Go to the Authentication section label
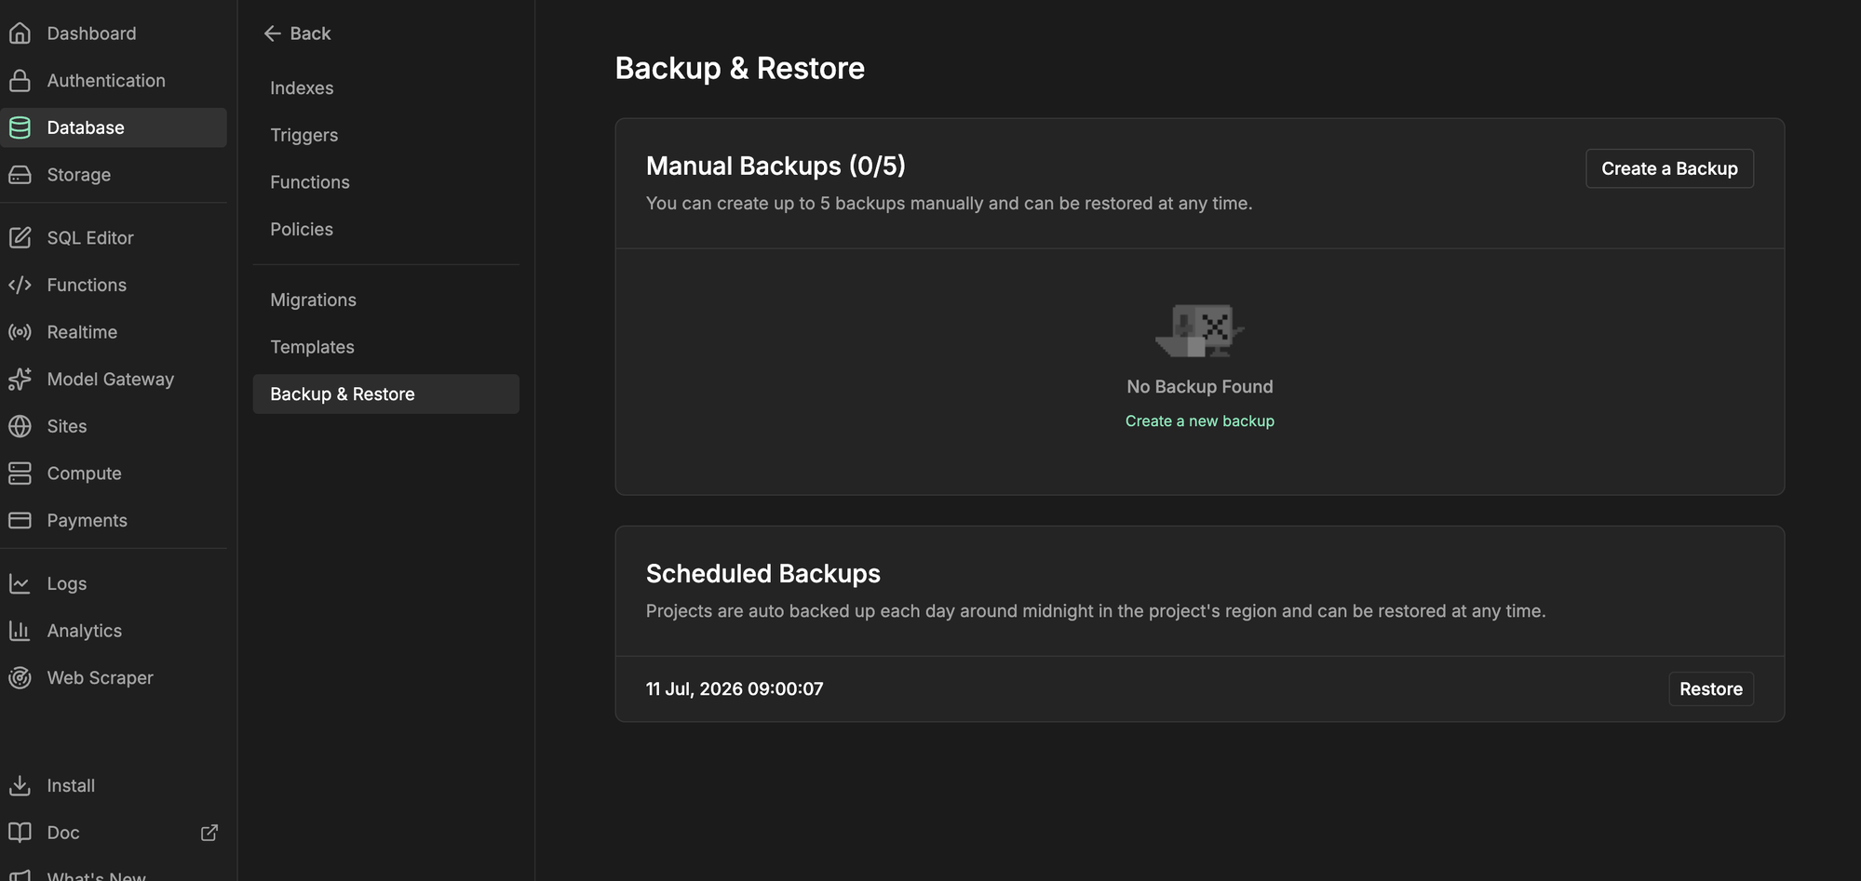Screen dimensions: 1861x881 click(106, 81)
